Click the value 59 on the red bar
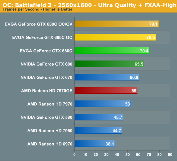The height and width of the screenshot is (161, 177). coord(134,91)
